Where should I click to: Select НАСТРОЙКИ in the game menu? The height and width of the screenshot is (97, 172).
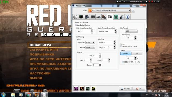[40, 73]
